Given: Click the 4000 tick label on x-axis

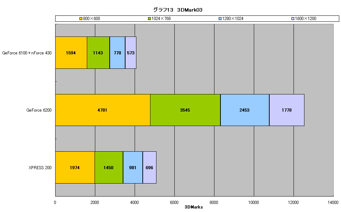Looking at the screenshot, I should coord(134,203).
